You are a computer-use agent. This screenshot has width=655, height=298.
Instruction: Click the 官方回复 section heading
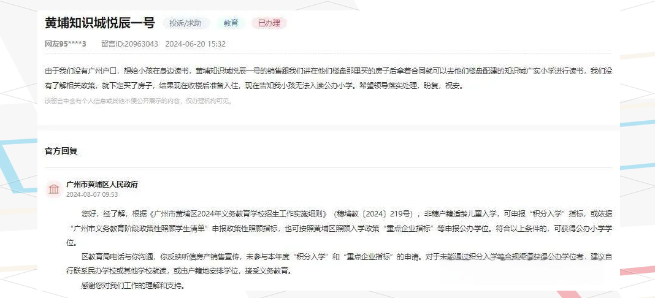tap(61, 151)
